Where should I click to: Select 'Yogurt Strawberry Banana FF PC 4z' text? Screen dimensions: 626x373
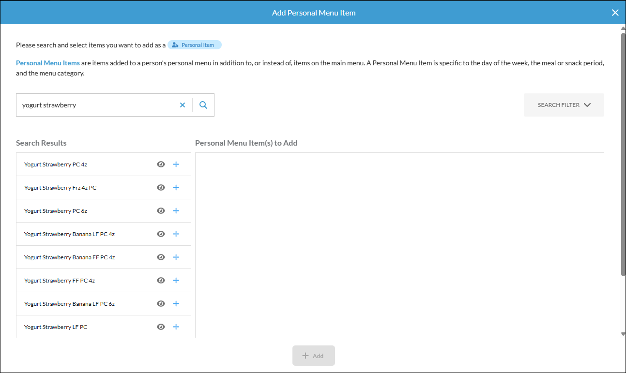(69, 257)
